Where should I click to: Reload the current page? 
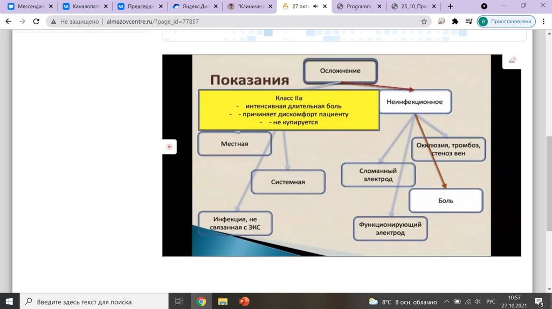[x=36, y=22]
